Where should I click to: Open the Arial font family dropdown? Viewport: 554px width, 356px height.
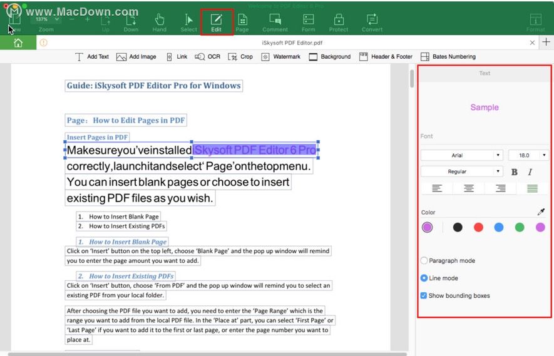(x=462, y=155)
